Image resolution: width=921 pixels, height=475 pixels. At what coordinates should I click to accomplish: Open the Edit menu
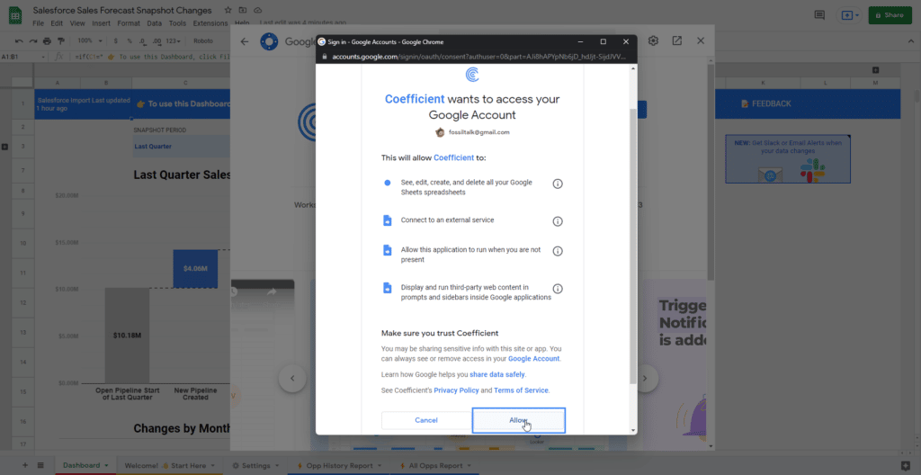[x=57, y=23]
